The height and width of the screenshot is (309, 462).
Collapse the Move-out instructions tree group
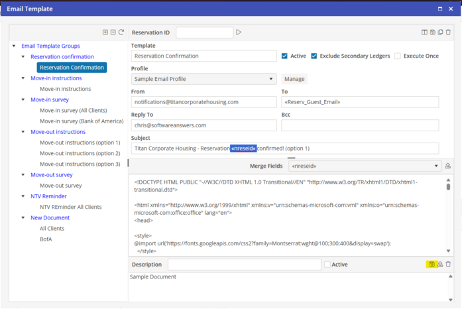click(x=24, y=132)
